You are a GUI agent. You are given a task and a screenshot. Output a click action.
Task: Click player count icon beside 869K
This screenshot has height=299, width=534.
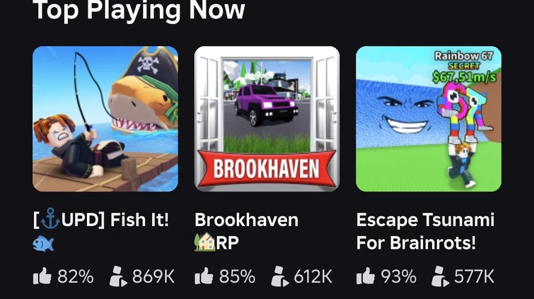[118, 276]
